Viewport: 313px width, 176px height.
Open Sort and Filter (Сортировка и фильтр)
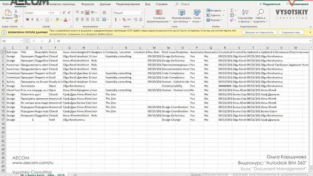pos(245,16)
